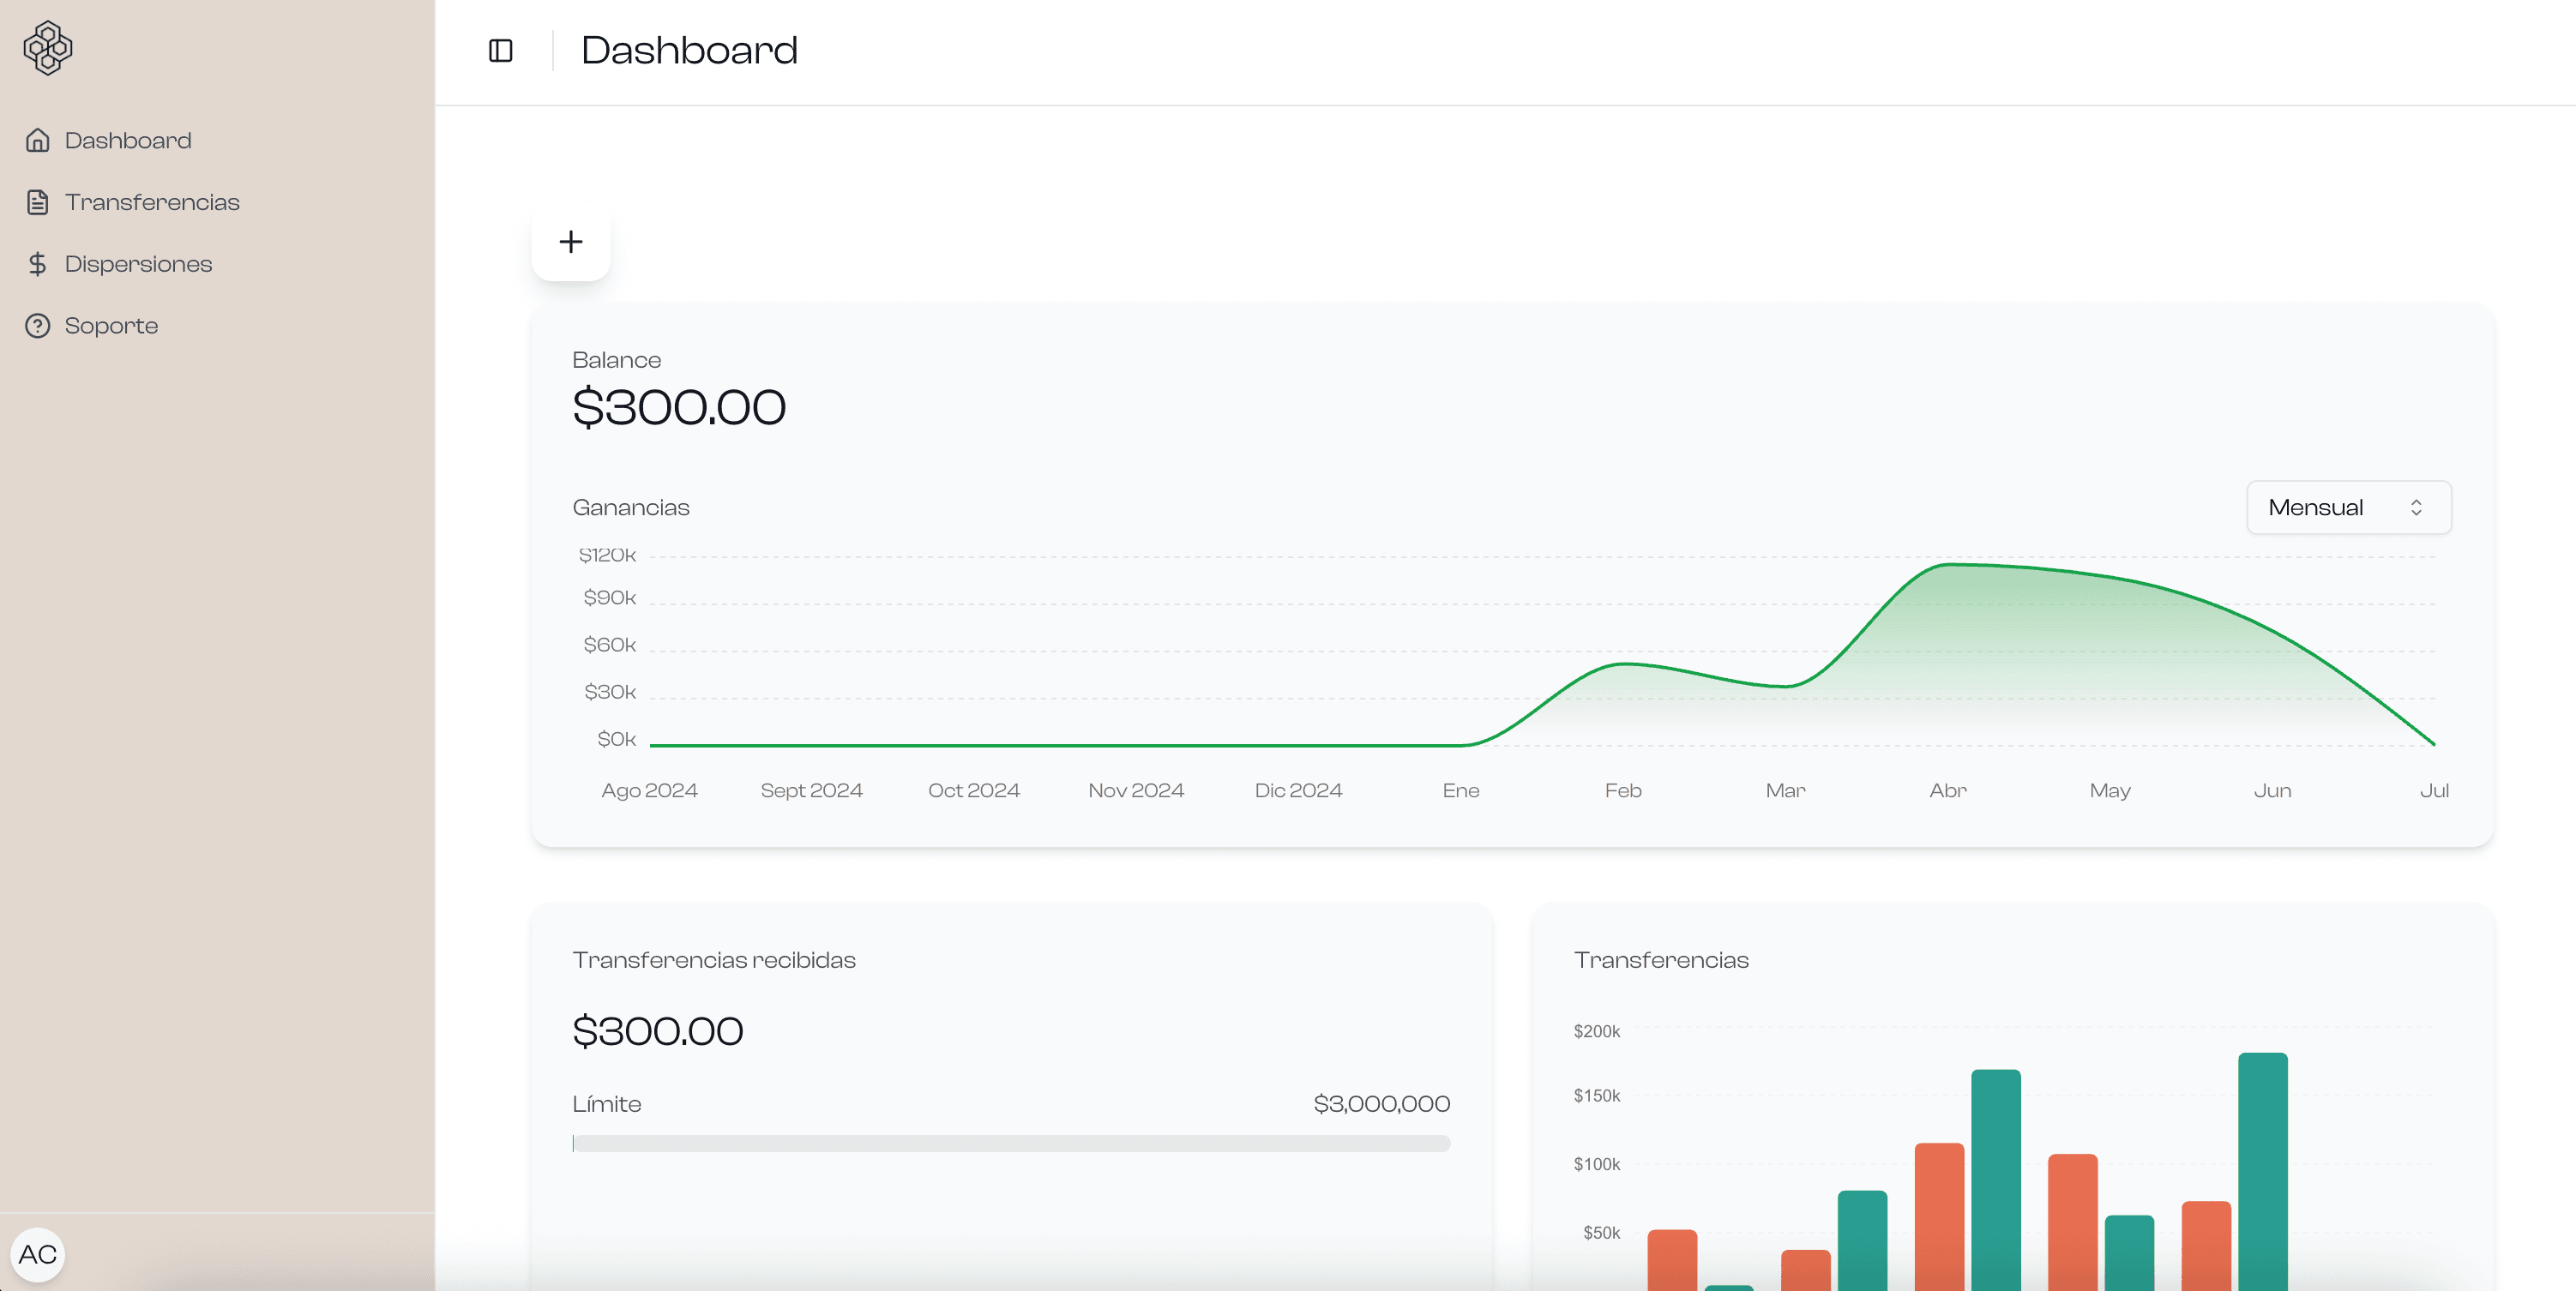Click the chevron arrows inside the Mensual selector
This screenshot has width=2576, height=1291.
(x=2418, y=507)
